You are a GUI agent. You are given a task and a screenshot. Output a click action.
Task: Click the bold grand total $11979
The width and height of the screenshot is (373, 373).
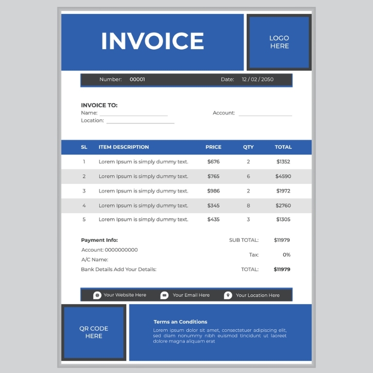point(282,269)
